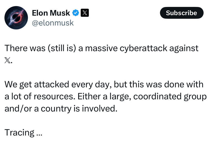The width and height of the screenshot is (212, 149).
Task: Click the 'We get attacked every day' line
Action: (x=104, y=84)
